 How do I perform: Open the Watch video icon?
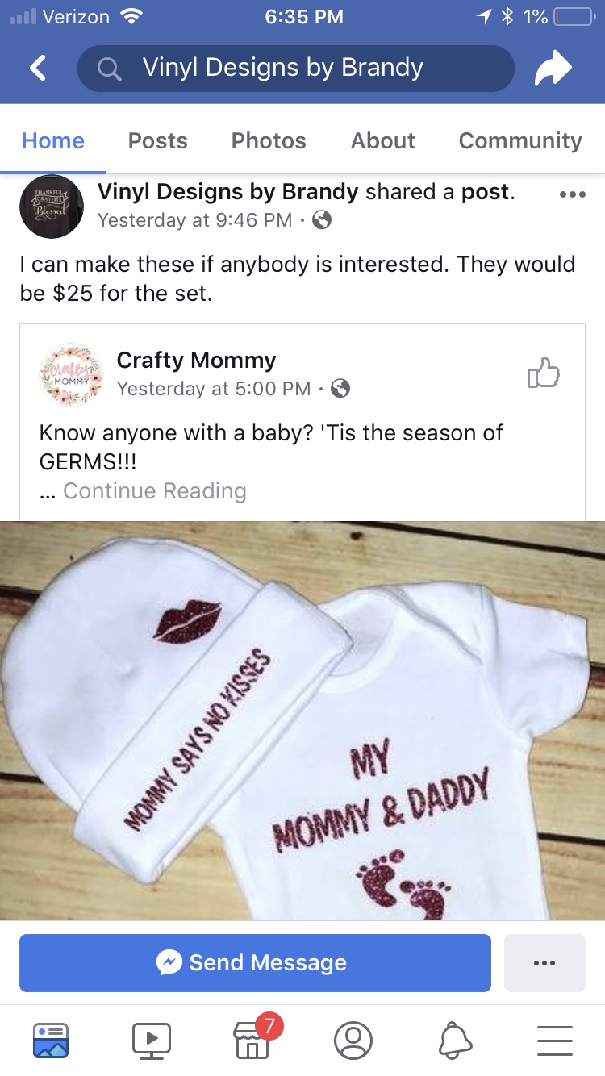point(152,1040)
